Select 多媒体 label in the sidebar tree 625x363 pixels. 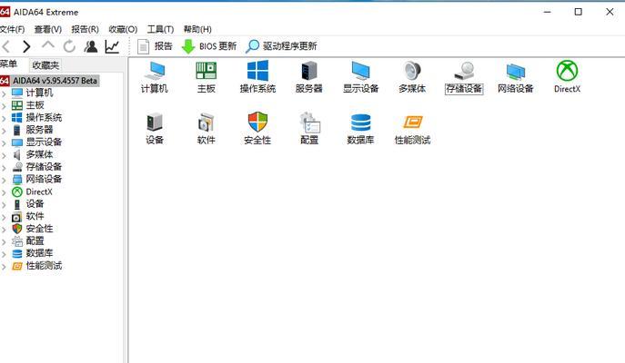coord(39,154)
